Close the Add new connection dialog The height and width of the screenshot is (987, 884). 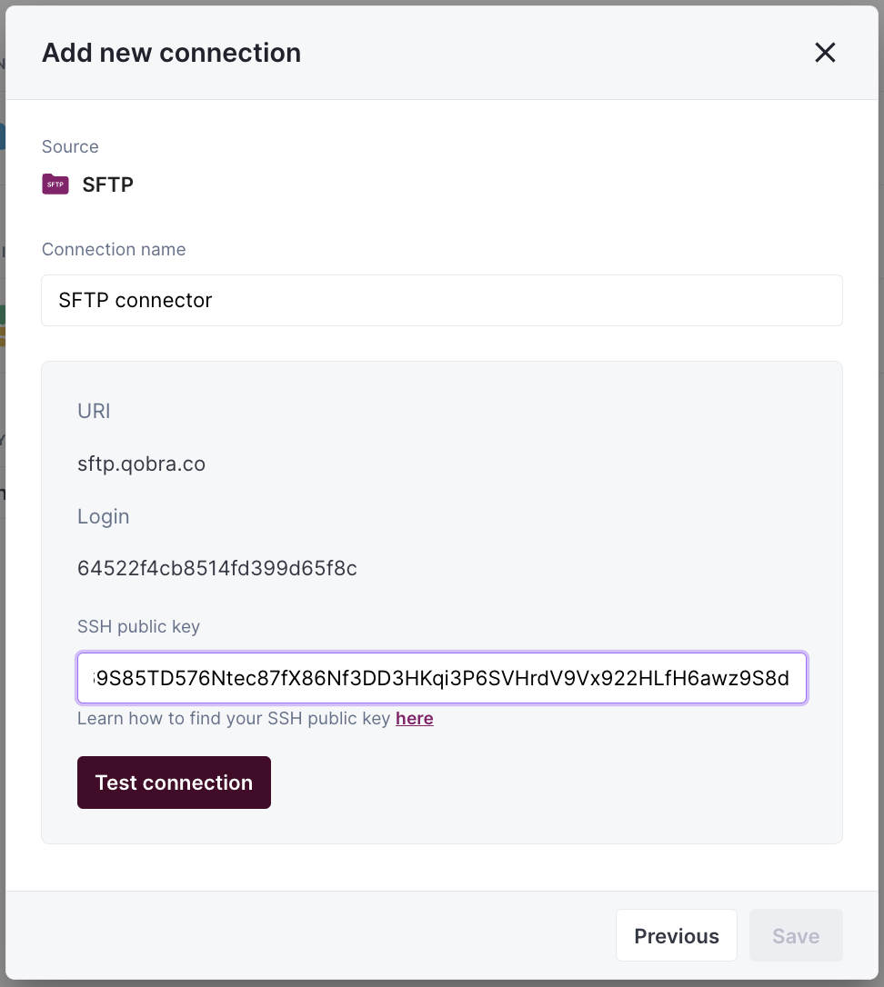(x=825, y=53)
